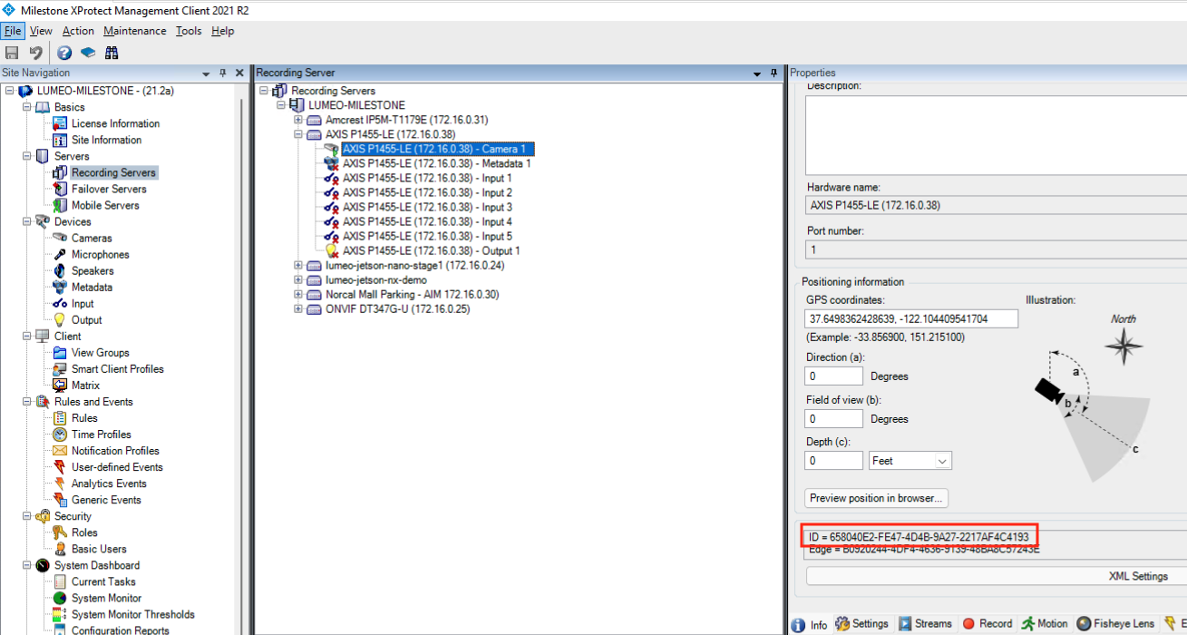
Task: Open User-defined Events node
Action: [x=117, y=466]
